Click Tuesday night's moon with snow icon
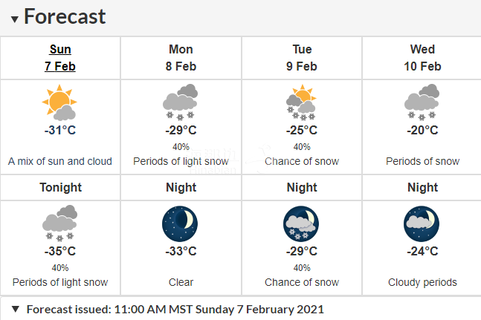Viewport: 481px width, 320px height. [301, 223]
